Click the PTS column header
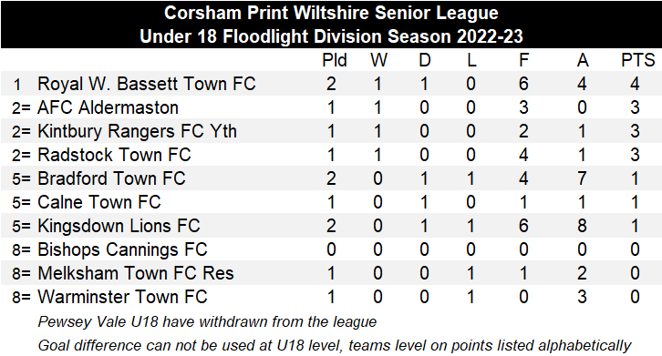Image resolution: width=662 pixels, height=356 pixels. [637, 60]
